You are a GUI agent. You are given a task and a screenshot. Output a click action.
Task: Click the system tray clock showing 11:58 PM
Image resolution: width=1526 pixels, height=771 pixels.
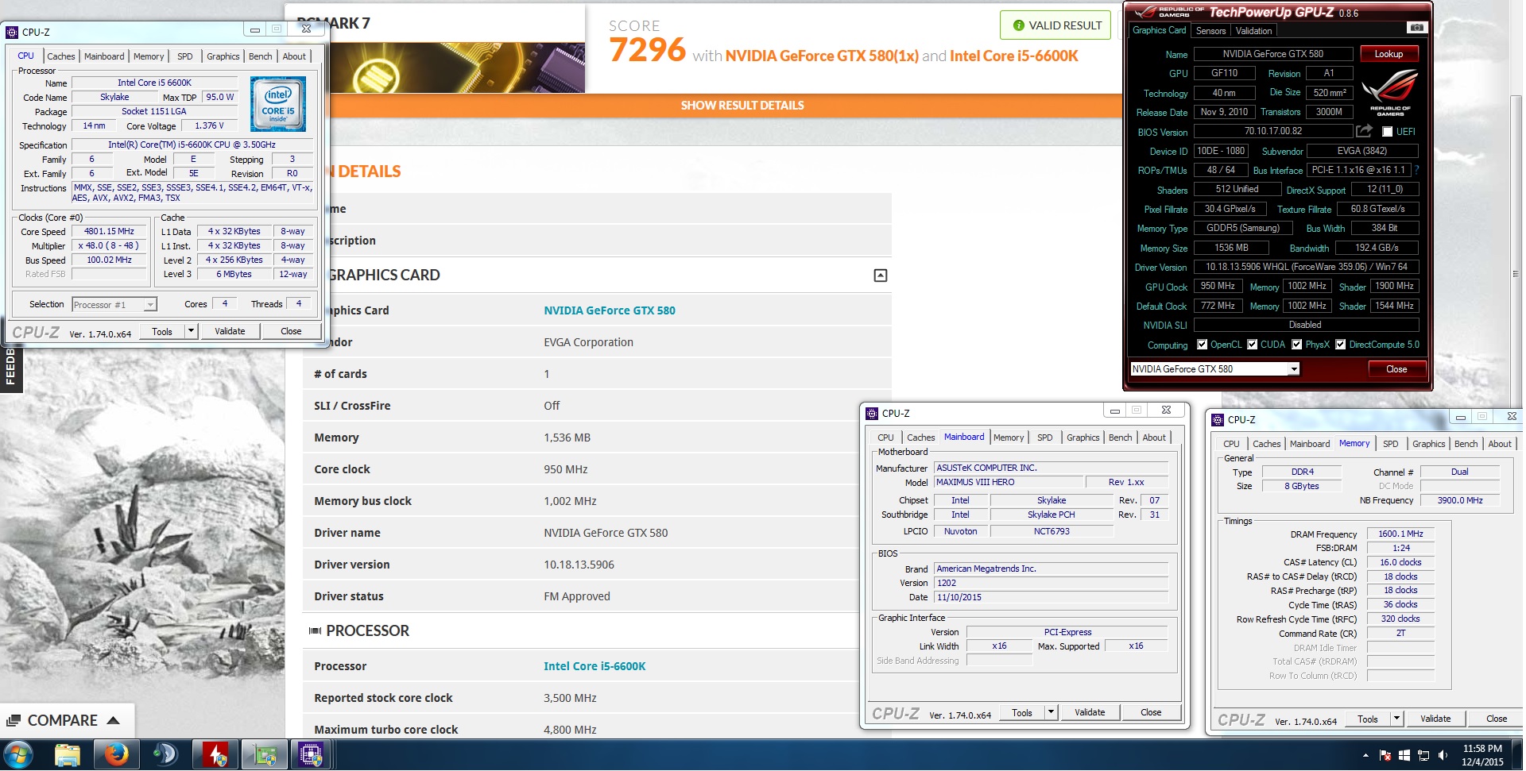click(1482, 755)
